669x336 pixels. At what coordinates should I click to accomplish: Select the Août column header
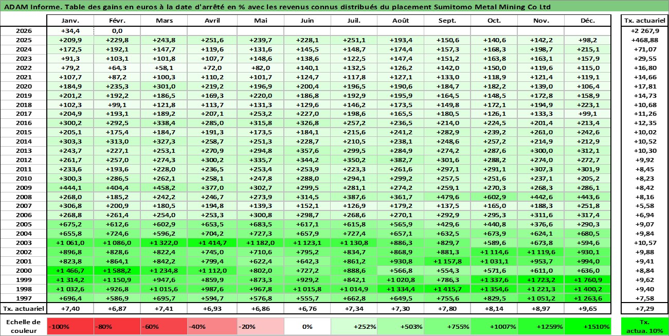400,21
